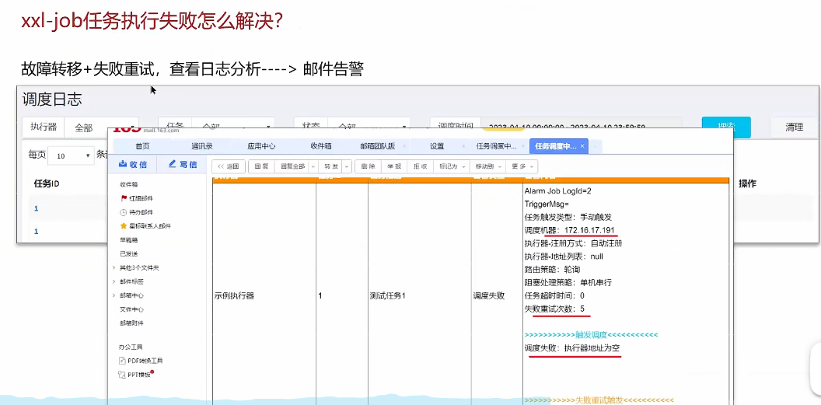Click the 阻塞处理策略：单机串行 line

(x=568, y=282)
